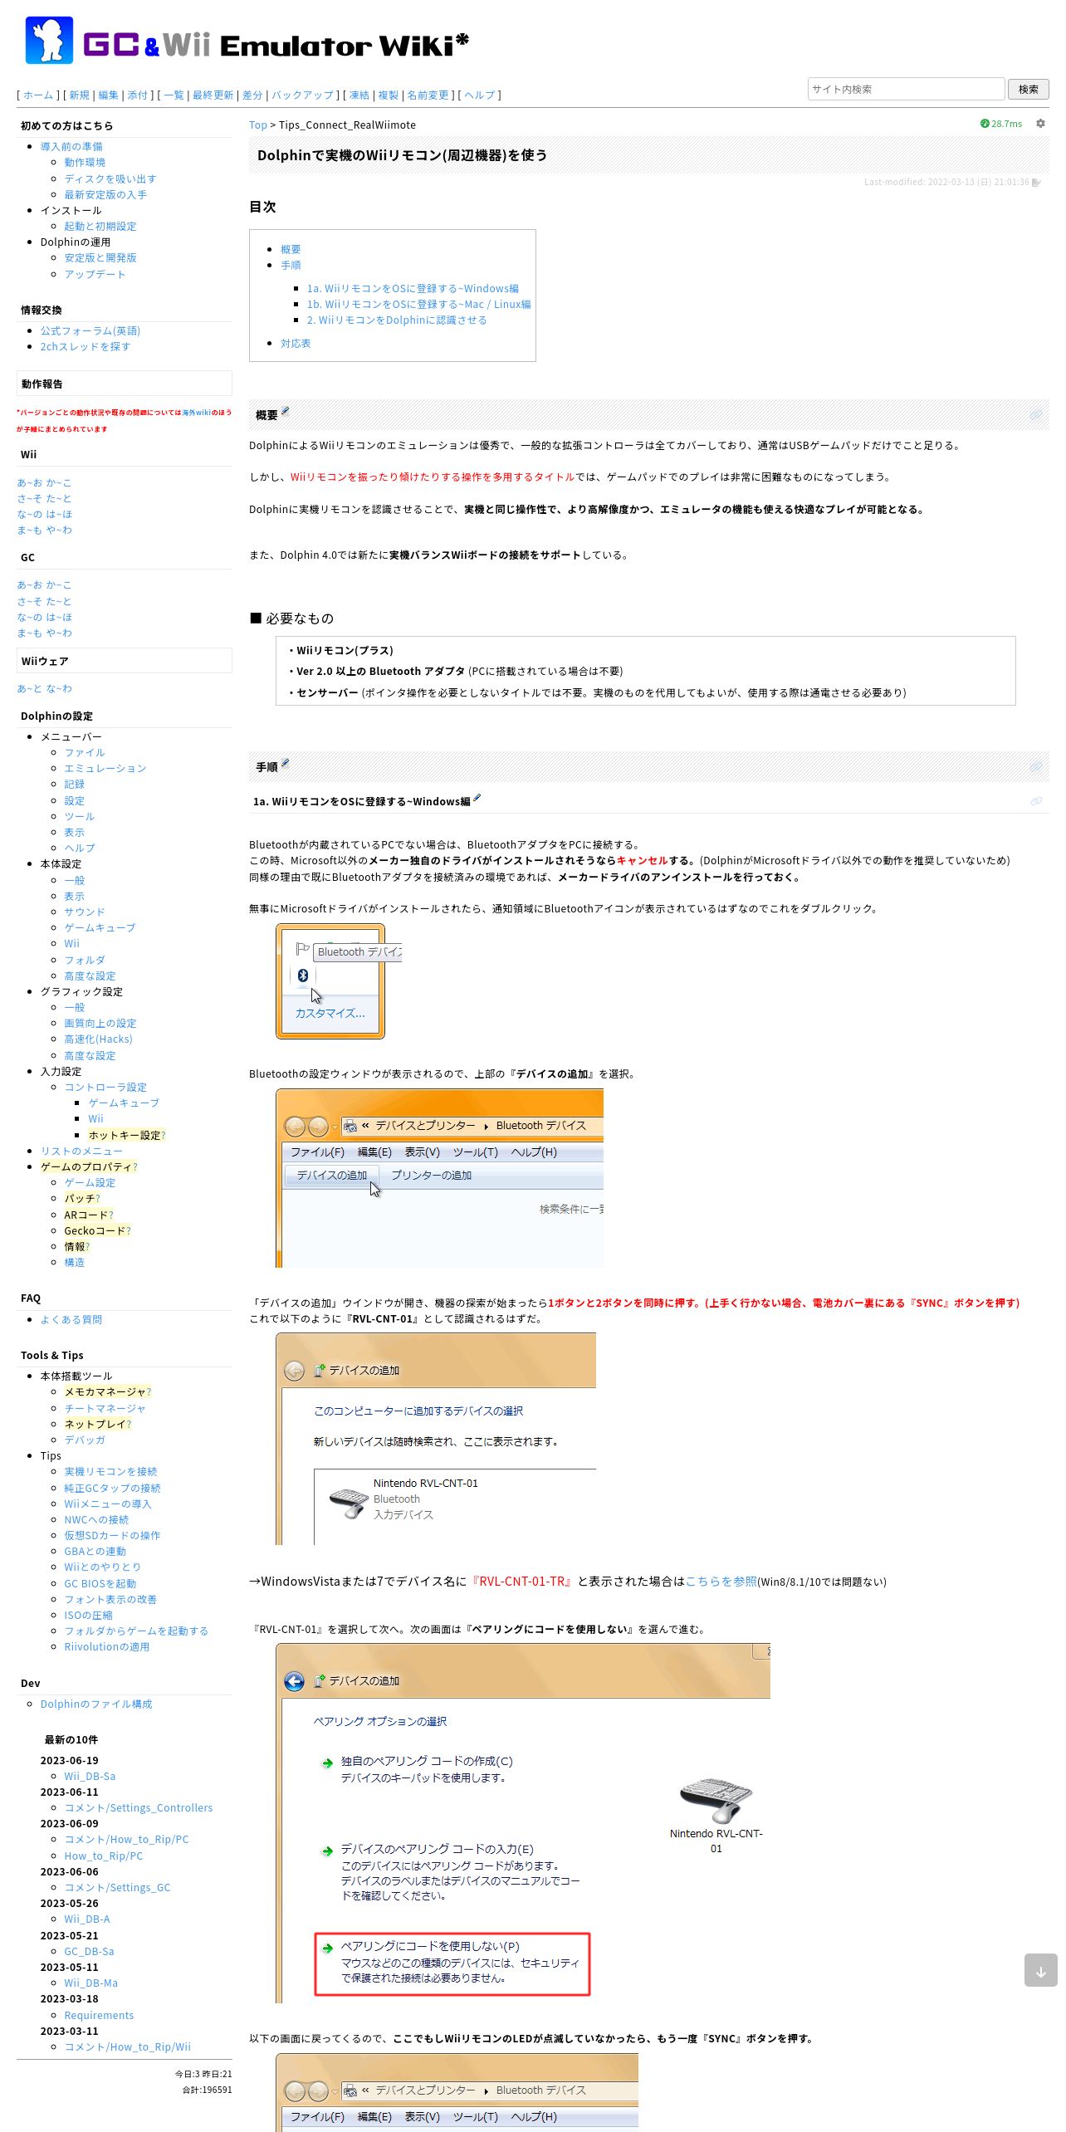Click the Top breadcrumb link

pos(258,125)
